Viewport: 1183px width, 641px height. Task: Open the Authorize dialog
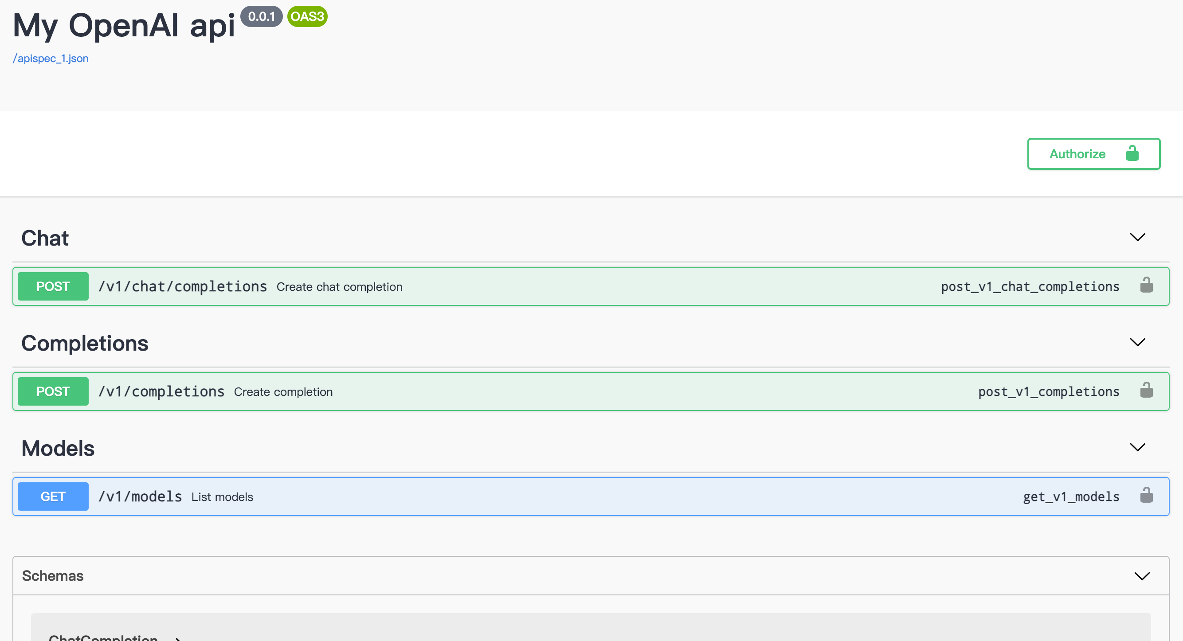pyautogui.click(x=1077, y=154)
